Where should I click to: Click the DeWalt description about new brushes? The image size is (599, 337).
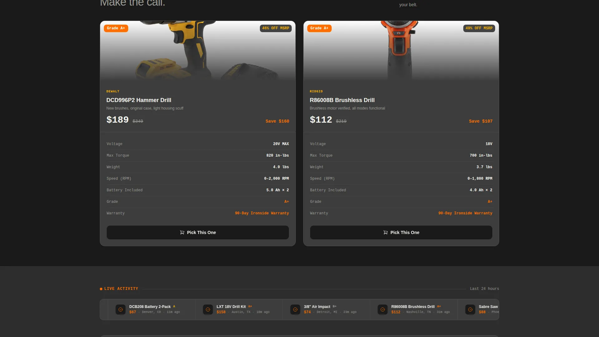tap(145, 108)
